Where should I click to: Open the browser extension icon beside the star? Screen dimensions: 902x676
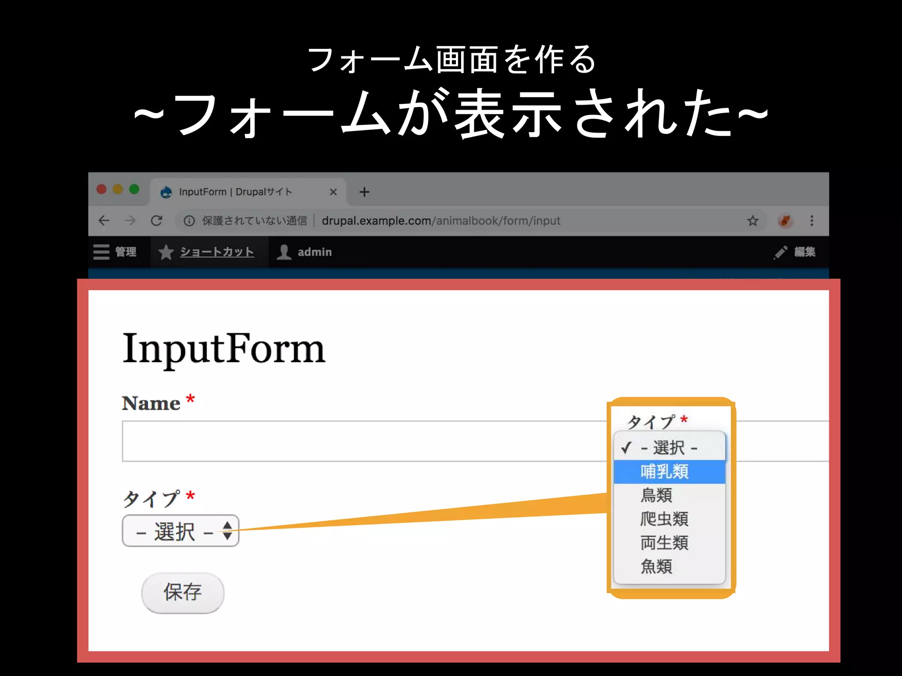point(785,220)
